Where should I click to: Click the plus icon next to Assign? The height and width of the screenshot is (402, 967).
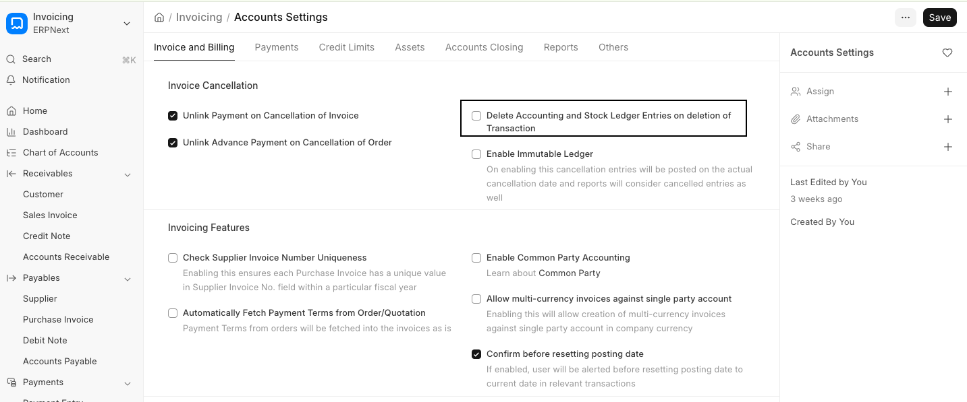(947, 92)
